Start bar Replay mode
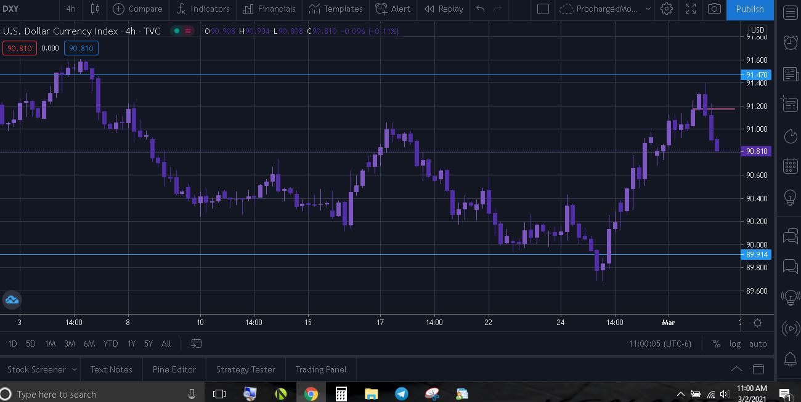Screen dimensions: 801x402 pyautogui.click(x=444, y=9)
